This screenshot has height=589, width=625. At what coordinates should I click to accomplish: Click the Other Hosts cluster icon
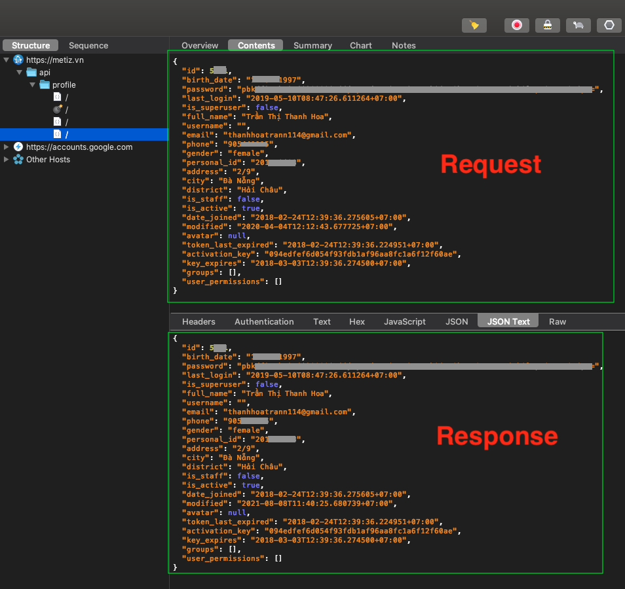(18, 159)
